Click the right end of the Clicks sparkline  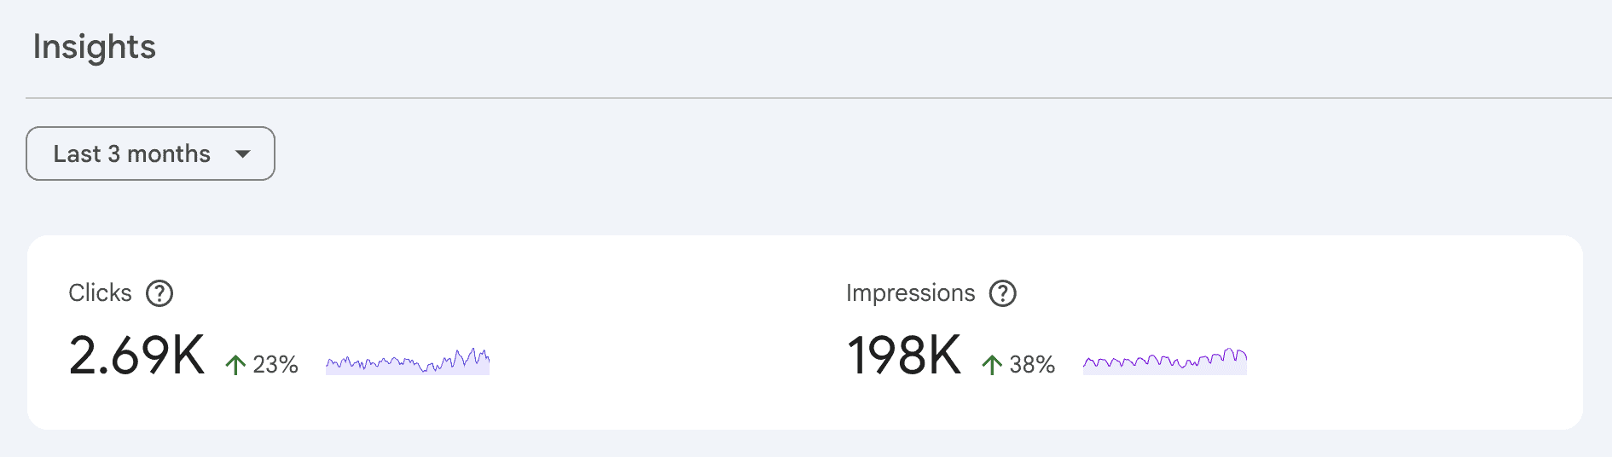click(x=484, y=361)
